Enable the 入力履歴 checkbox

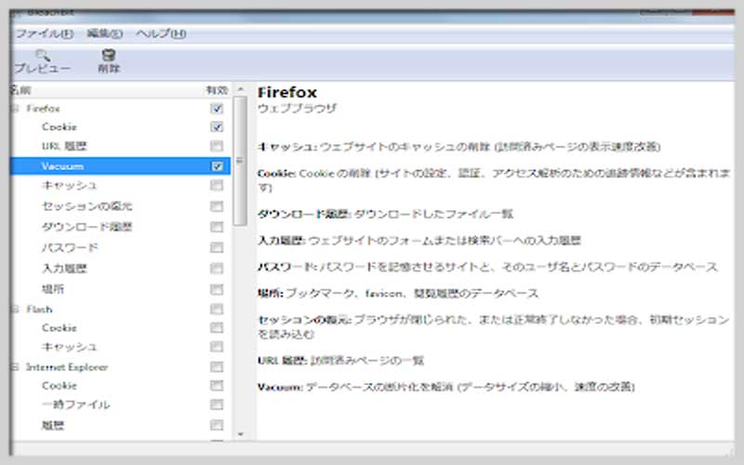tap(217, 269)
